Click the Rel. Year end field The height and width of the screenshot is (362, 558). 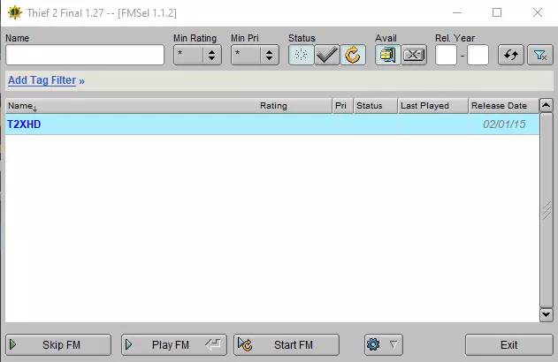[x=478, y=55]
